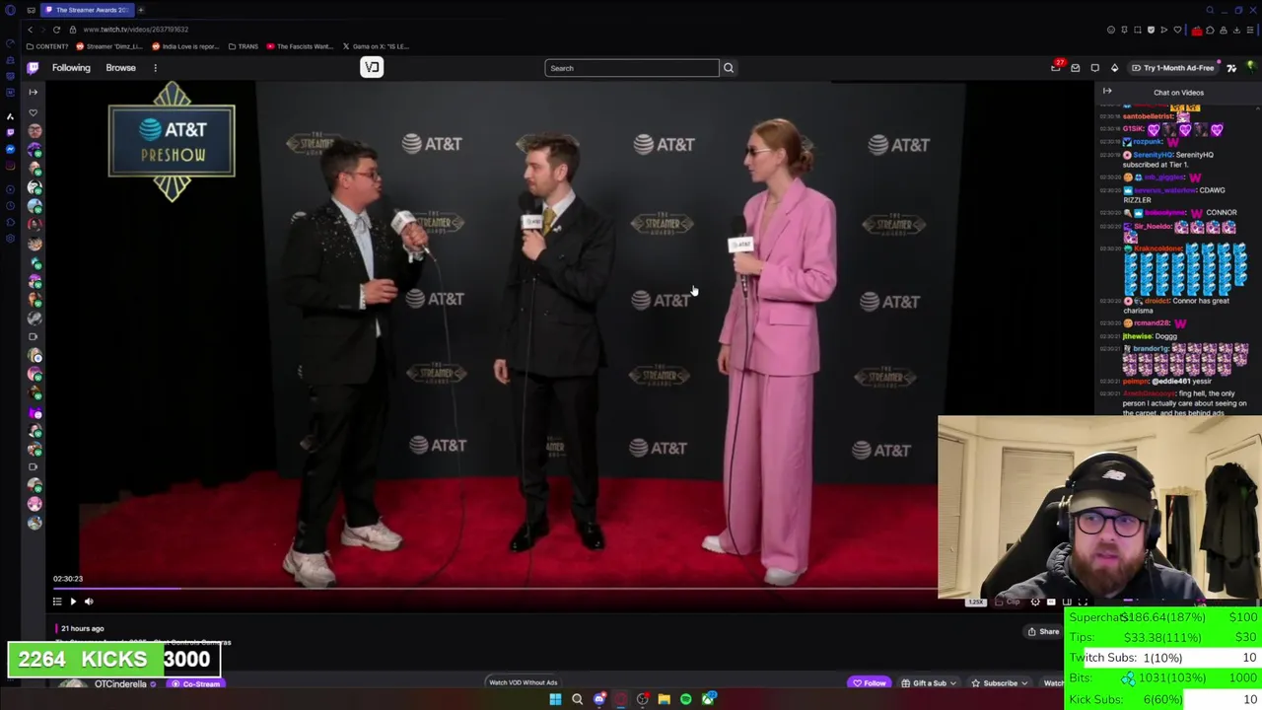Select the Watch VOD Without Ads link

coord(523,682)
